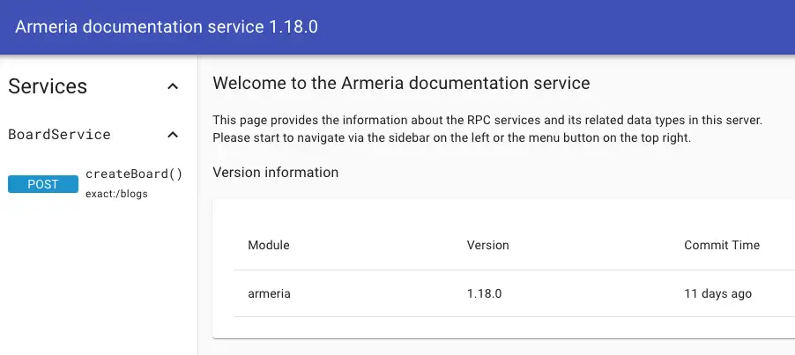Click the Armeria documentation service 1.18.0 title
This screenshot has height=355, width=795.
coord(167,26)
